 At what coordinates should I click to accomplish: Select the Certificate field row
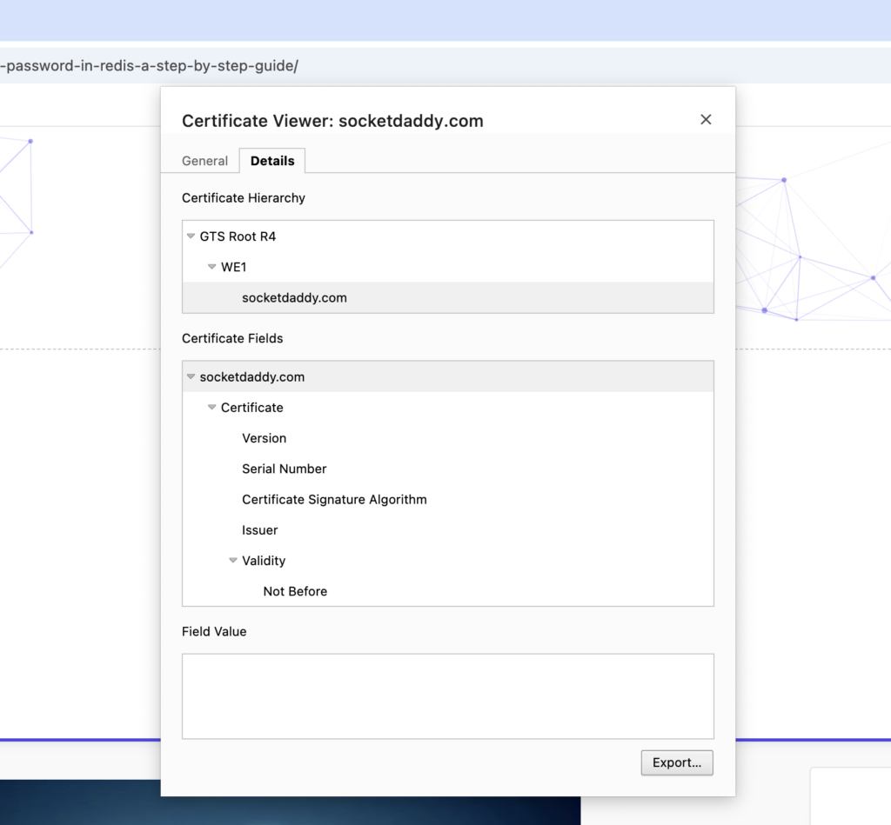[448, 407]
